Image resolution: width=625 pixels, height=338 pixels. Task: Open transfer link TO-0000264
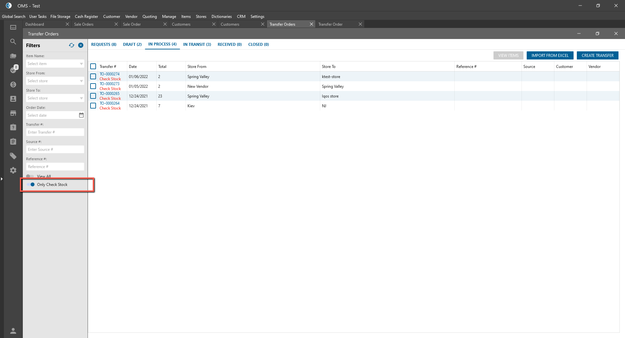coord(109,103)
